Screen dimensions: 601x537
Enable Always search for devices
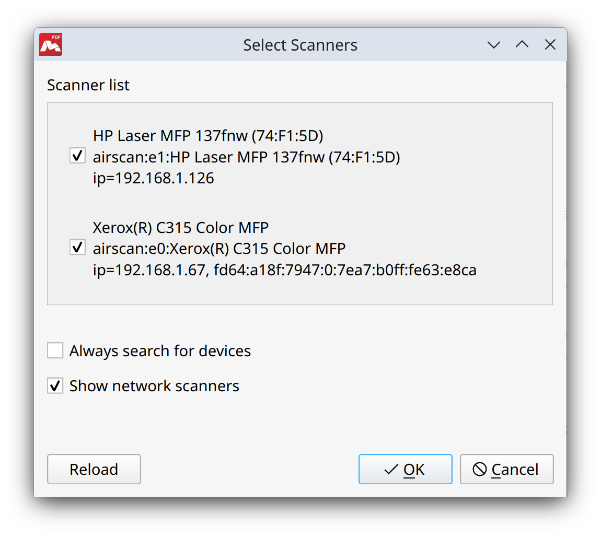(55, 350)
